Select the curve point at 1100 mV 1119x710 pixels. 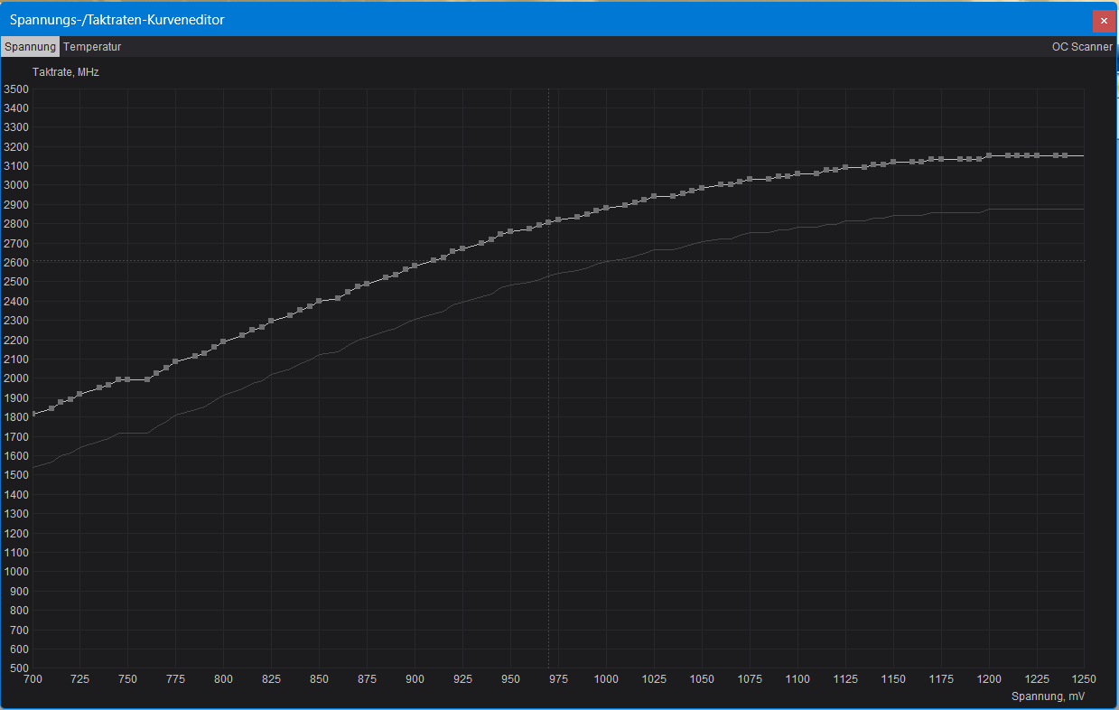[x=797, y=173]
